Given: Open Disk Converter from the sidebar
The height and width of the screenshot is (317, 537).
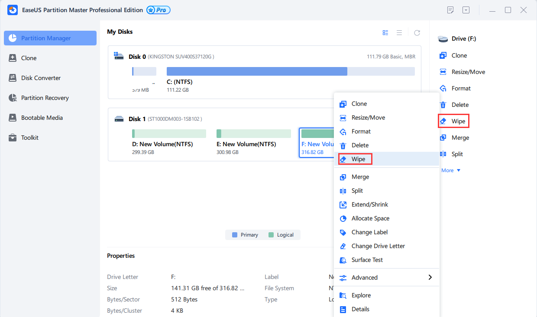Looking at the screenshot, I should point(41,78).
